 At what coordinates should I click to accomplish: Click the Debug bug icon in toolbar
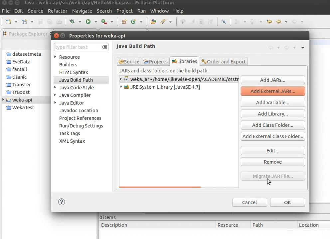72,22
